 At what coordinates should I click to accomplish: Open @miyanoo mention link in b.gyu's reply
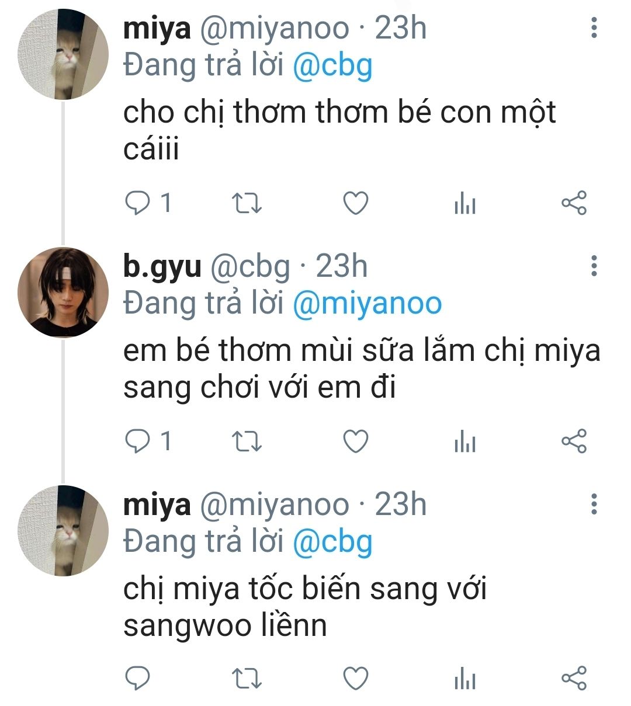click(x=367, y=304)
